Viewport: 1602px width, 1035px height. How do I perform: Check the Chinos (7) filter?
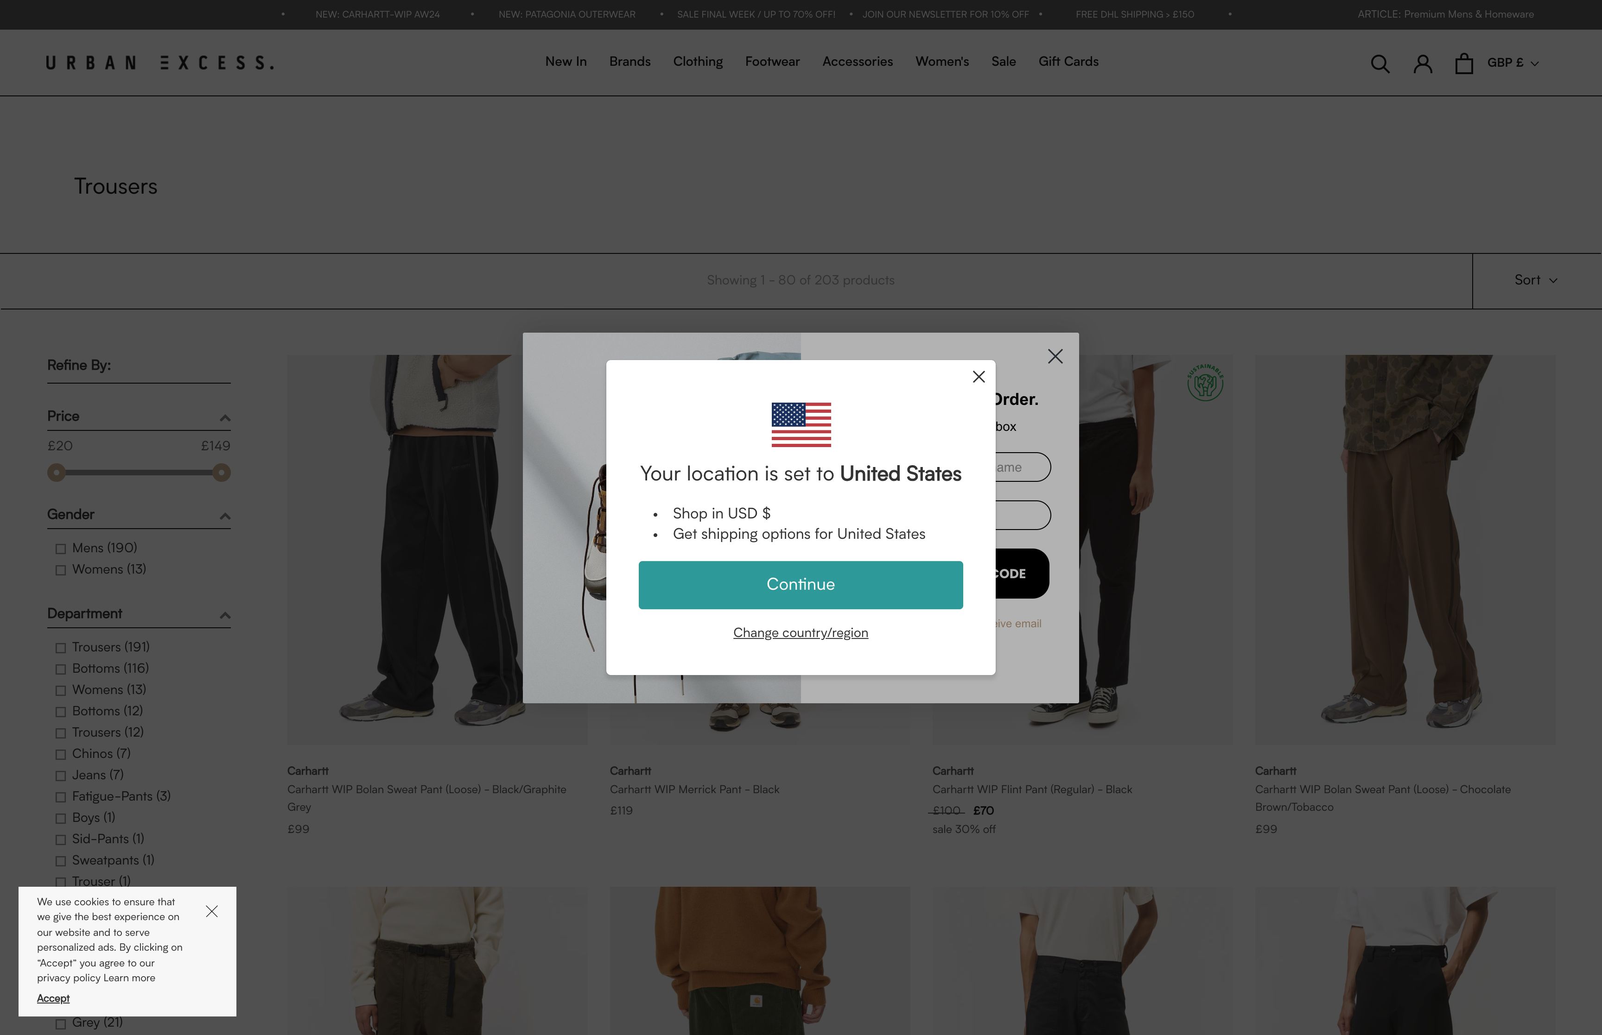click(61, 754)
